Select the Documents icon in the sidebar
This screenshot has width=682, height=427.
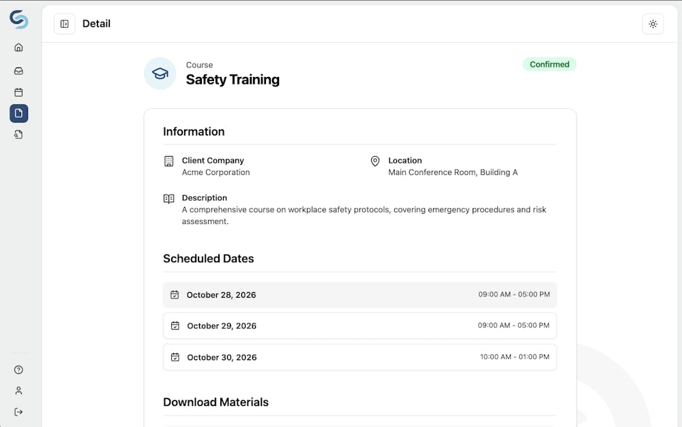point(18,113)
